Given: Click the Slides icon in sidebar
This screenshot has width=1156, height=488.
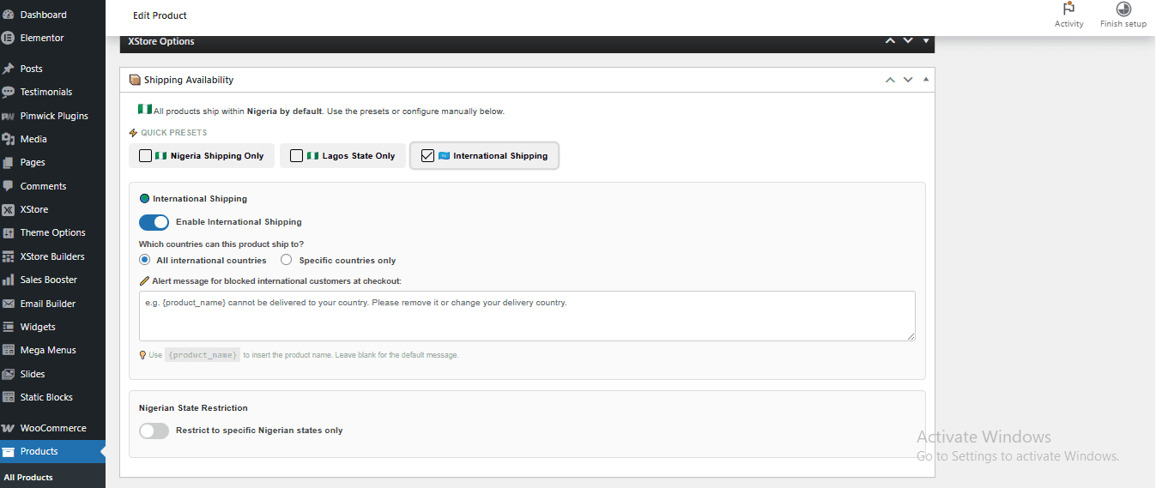Looking at the screenshot, I should (9, 374).
